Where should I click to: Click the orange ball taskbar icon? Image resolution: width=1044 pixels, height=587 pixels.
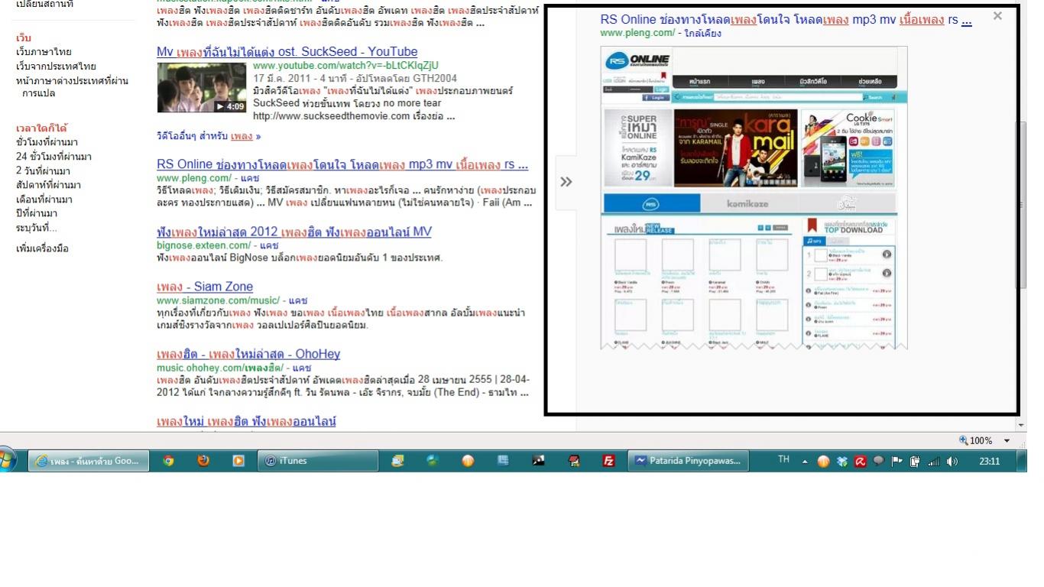point(468,461)
